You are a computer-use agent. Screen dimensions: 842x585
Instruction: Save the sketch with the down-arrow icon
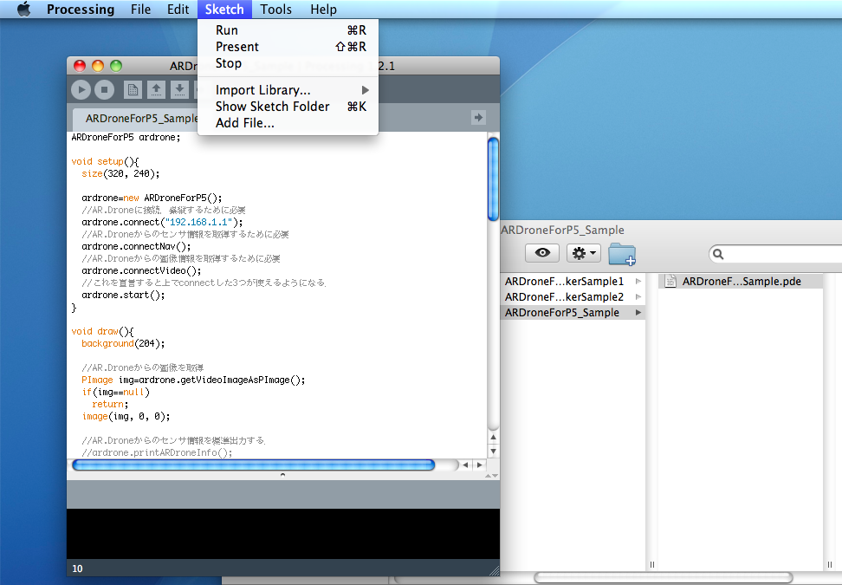(x=179, y=90)
